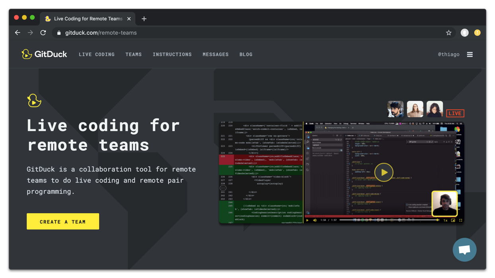Open the hamburger menu beside @thiago

coord(470,54)
